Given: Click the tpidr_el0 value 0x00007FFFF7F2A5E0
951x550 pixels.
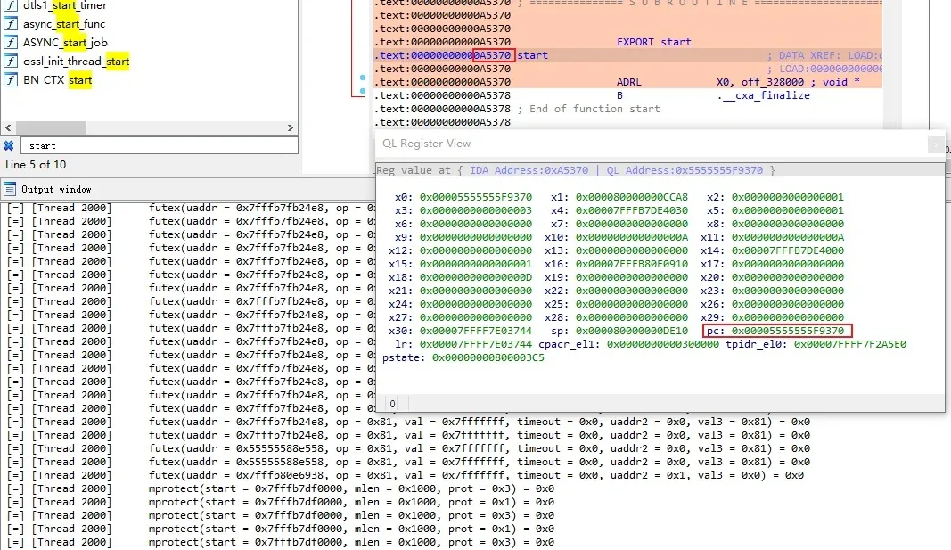Looking at the screenshot, I should point(849,344).
